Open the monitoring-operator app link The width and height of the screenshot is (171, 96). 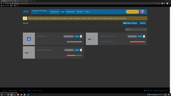(x=44, y=50)
